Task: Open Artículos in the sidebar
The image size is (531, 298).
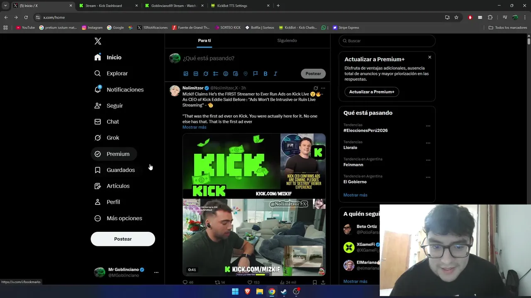Action: 112,186
